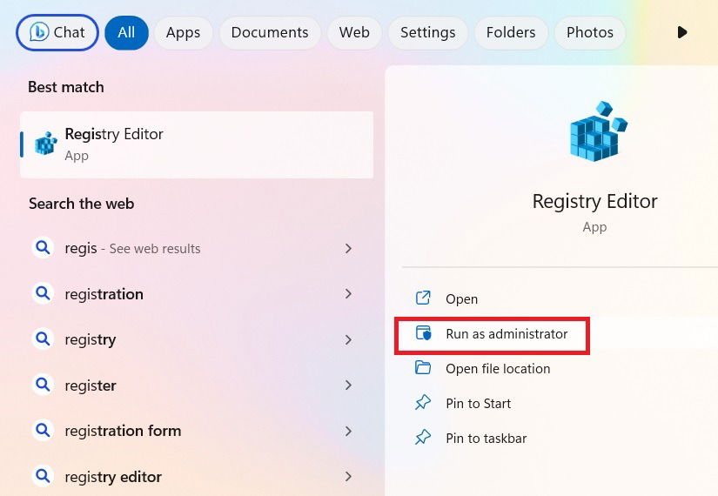The height and width of the screenshot is (496, 718).
Task: Click the large Registry Editor cube icon
Action: 598,132
